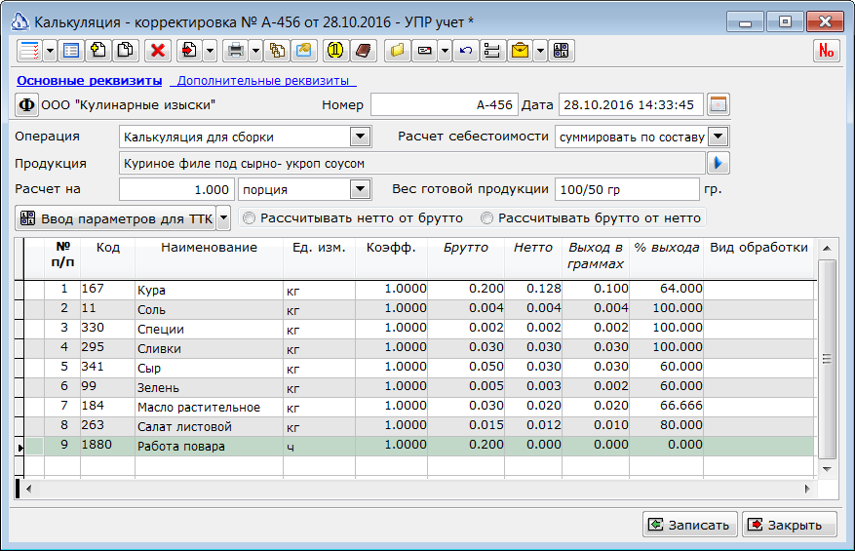This screenshot has height=551, width=855.
Task: Expand the порция unit dropdown
Action: 361,189
